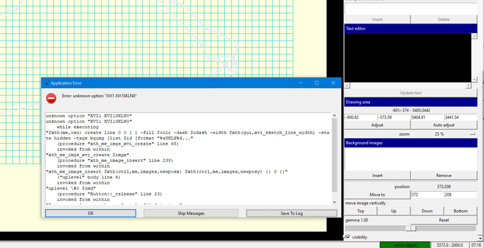This screenshot has height=248, width=484.
Task: Toggle the visibility checkbox
Action: [348, 237]
